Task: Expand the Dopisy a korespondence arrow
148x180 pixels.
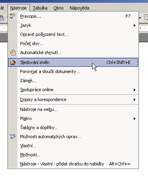Action: tap(135, 99)
